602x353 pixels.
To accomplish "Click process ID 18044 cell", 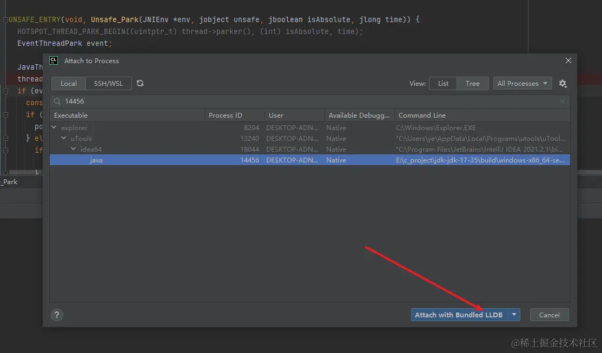I will pos(249,149).
